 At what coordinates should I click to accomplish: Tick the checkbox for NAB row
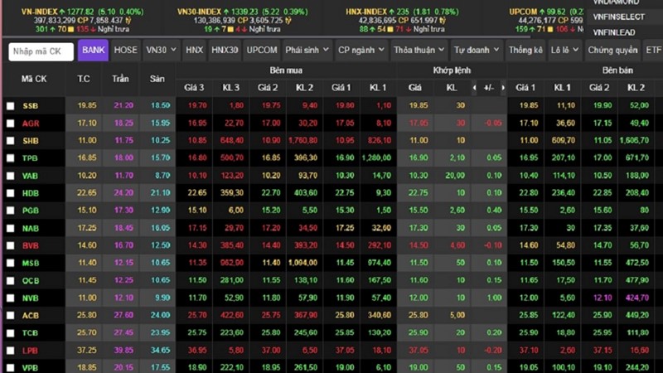(11, 229)
